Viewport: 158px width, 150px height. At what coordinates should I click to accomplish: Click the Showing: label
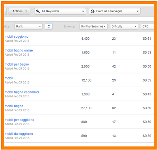point(69,26)
